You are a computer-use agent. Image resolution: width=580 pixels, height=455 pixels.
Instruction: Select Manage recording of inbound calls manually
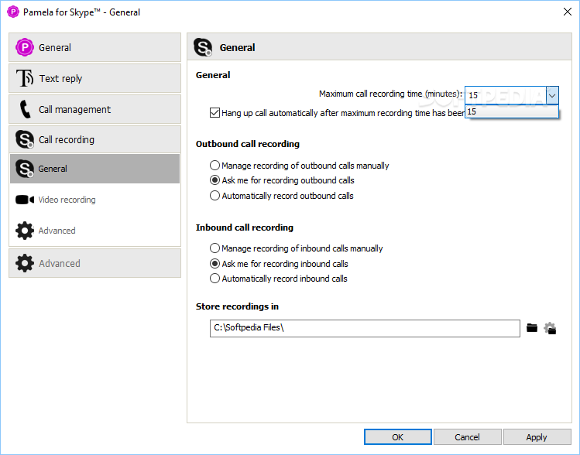(x=214, y=248)
